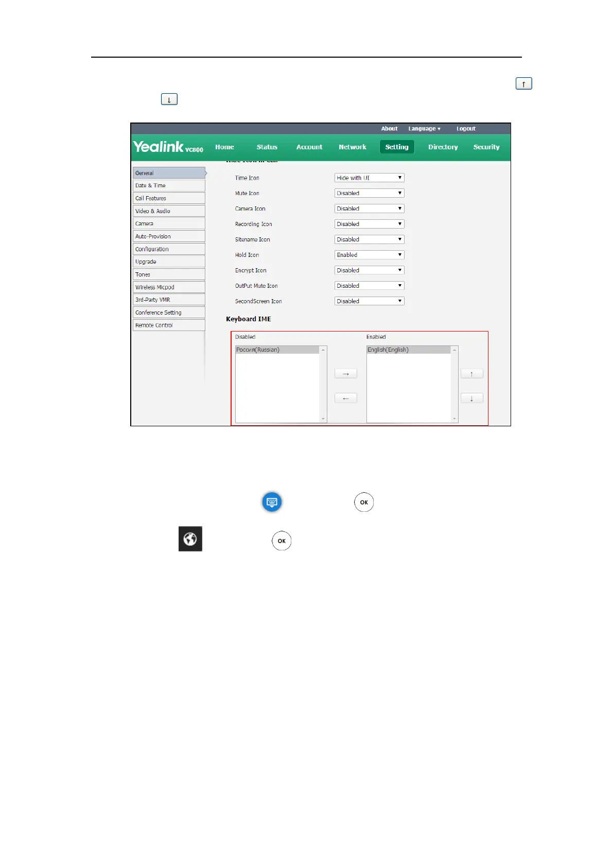
Task: Open Configuration in sidebar
Action: pyautogui.click(x=169, y=249)
